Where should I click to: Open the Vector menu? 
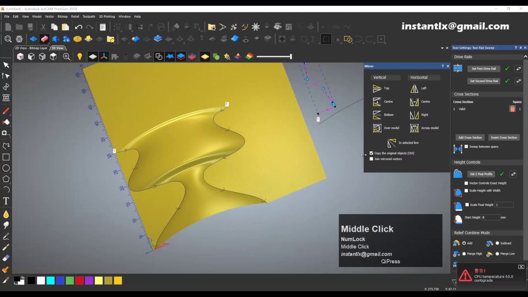49,16
